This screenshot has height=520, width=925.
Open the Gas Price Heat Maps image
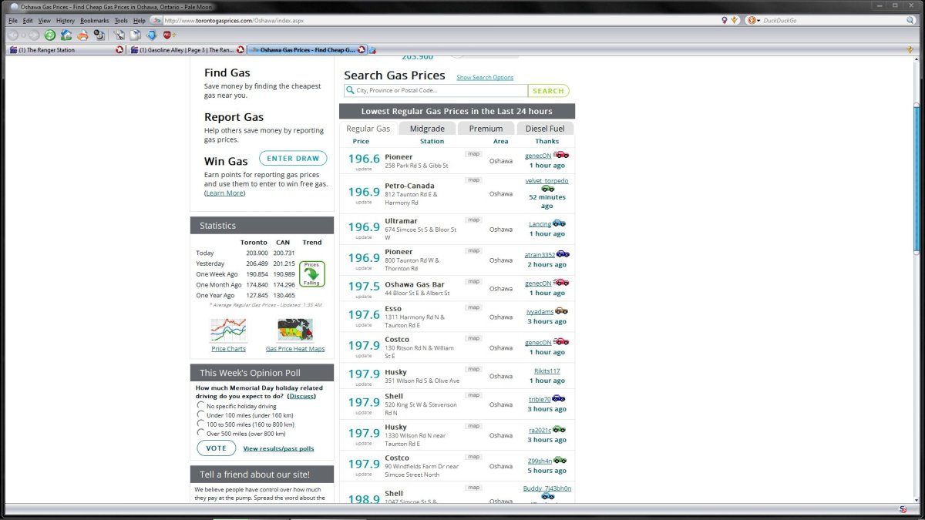coord(294,330)
